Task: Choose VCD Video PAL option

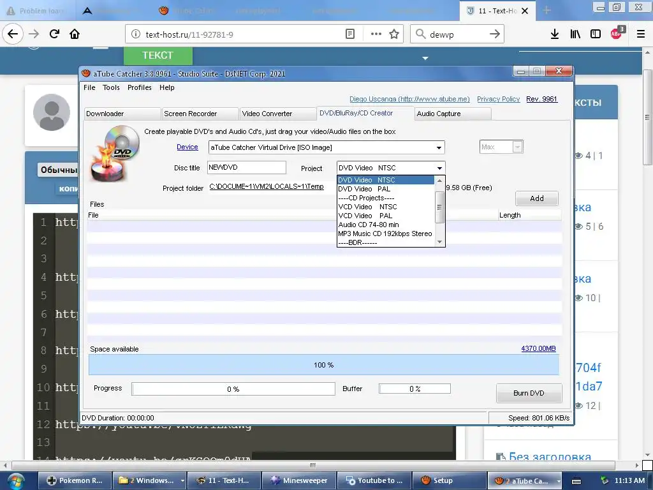Action: (385, 216)
